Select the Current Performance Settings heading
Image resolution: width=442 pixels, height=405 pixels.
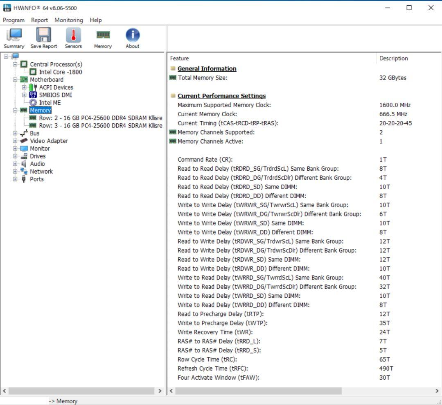click(221, 96)
